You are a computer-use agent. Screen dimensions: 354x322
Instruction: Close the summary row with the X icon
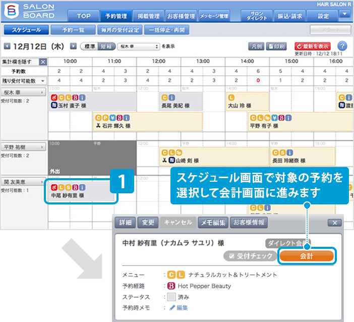[43, 62]
